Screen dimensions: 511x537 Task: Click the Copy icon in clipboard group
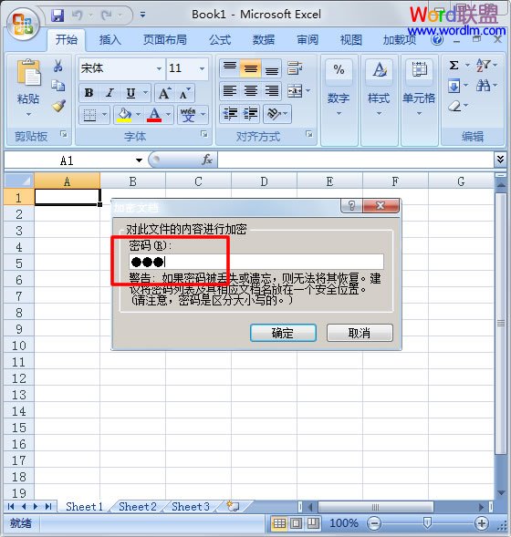(57, 86)
